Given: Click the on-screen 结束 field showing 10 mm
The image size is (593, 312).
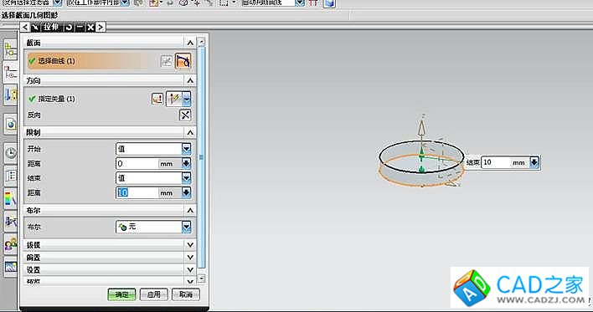Looking at the screenshot, I should (x=496, y=162).
